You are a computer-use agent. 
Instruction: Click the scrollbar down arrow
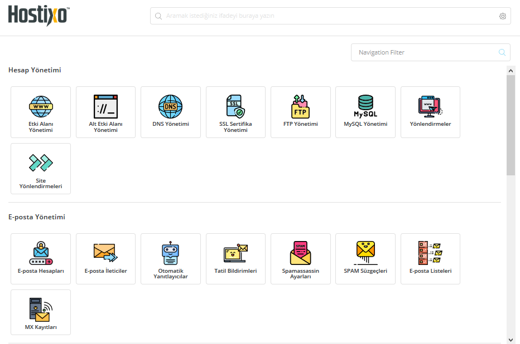click(x=511, y=339)
